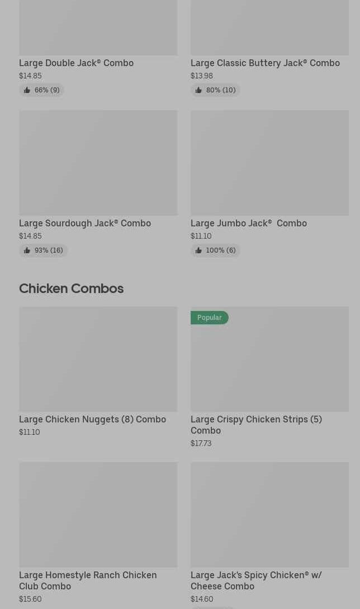Open Large Classic Buttery Jack Combo link
Viewport: 360px width, 609px height.
265,63
